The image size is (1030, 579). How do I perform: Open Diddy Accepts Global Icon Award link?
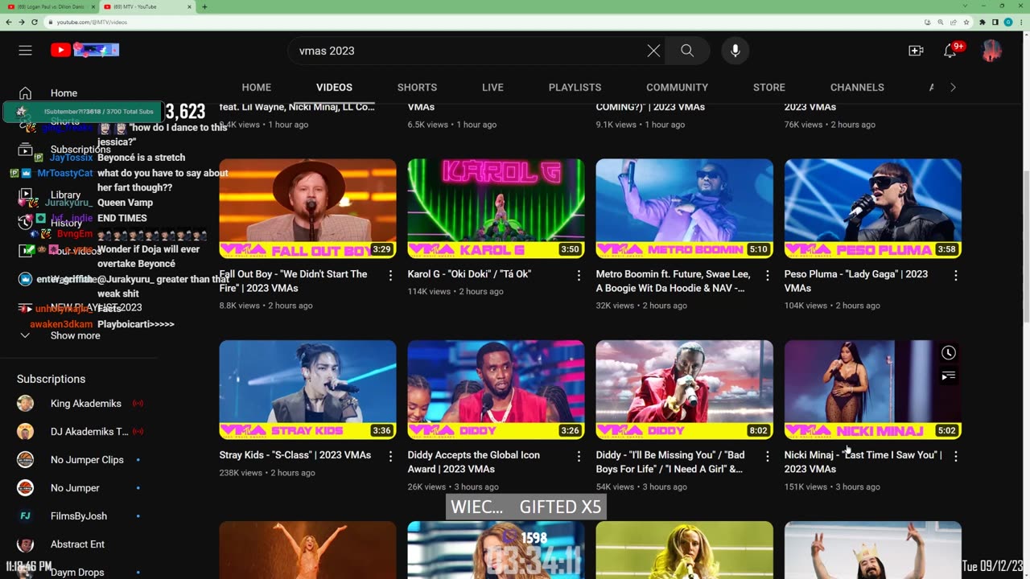point(473,462)
